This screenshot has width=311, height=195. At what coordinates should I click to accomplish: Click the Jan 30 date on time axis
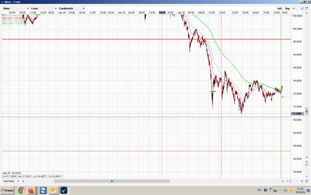click(x=181, y=12)
